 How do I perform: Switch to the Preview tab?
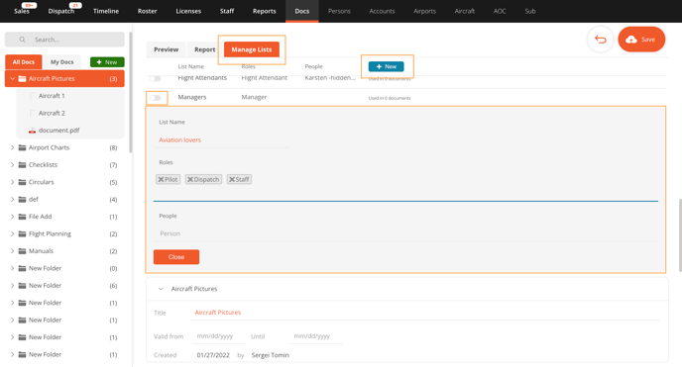point(166,49)
